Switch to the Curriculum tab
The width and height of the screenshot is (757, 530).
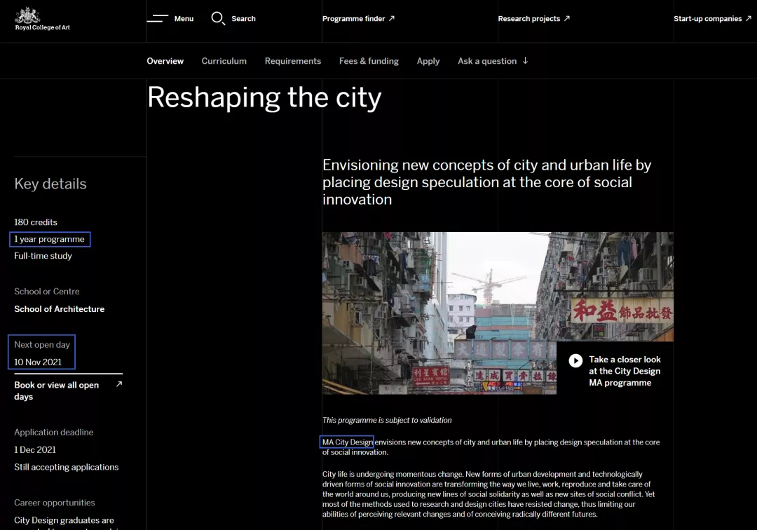pyautogui.click(x=224, y=61)
